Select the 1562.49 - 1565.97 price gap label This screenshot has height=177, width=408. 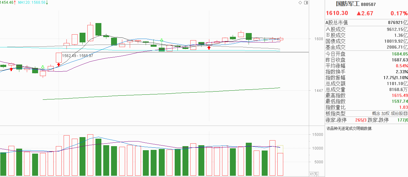tap(78, 55)
